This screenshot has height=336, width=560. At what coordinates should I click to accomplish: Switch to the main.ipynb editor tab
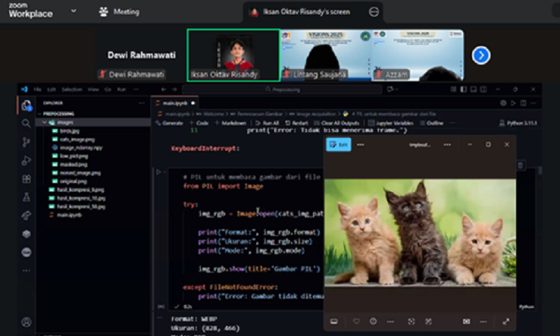(175, 103)
